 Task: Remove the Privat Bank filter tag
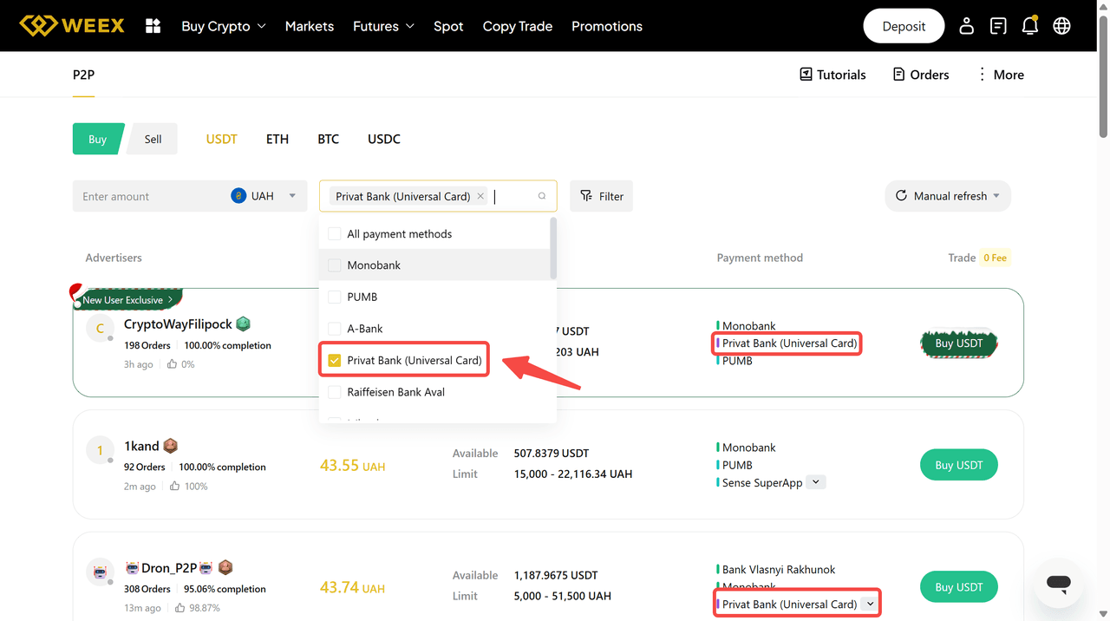480,196
